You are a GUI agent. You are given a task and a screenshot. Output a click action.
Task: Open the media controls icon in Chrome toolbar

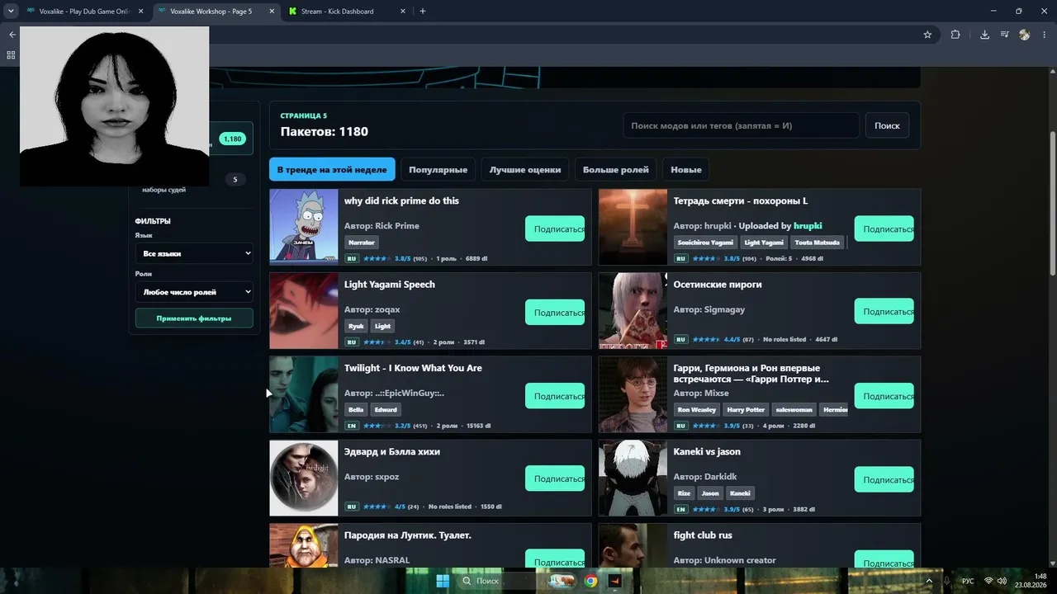tap(1004, 35)
